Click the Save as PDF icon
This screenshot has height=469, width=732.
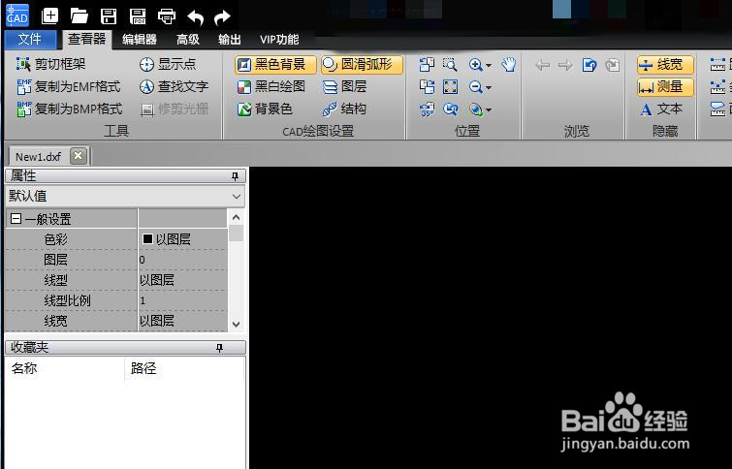pos(138,16)
